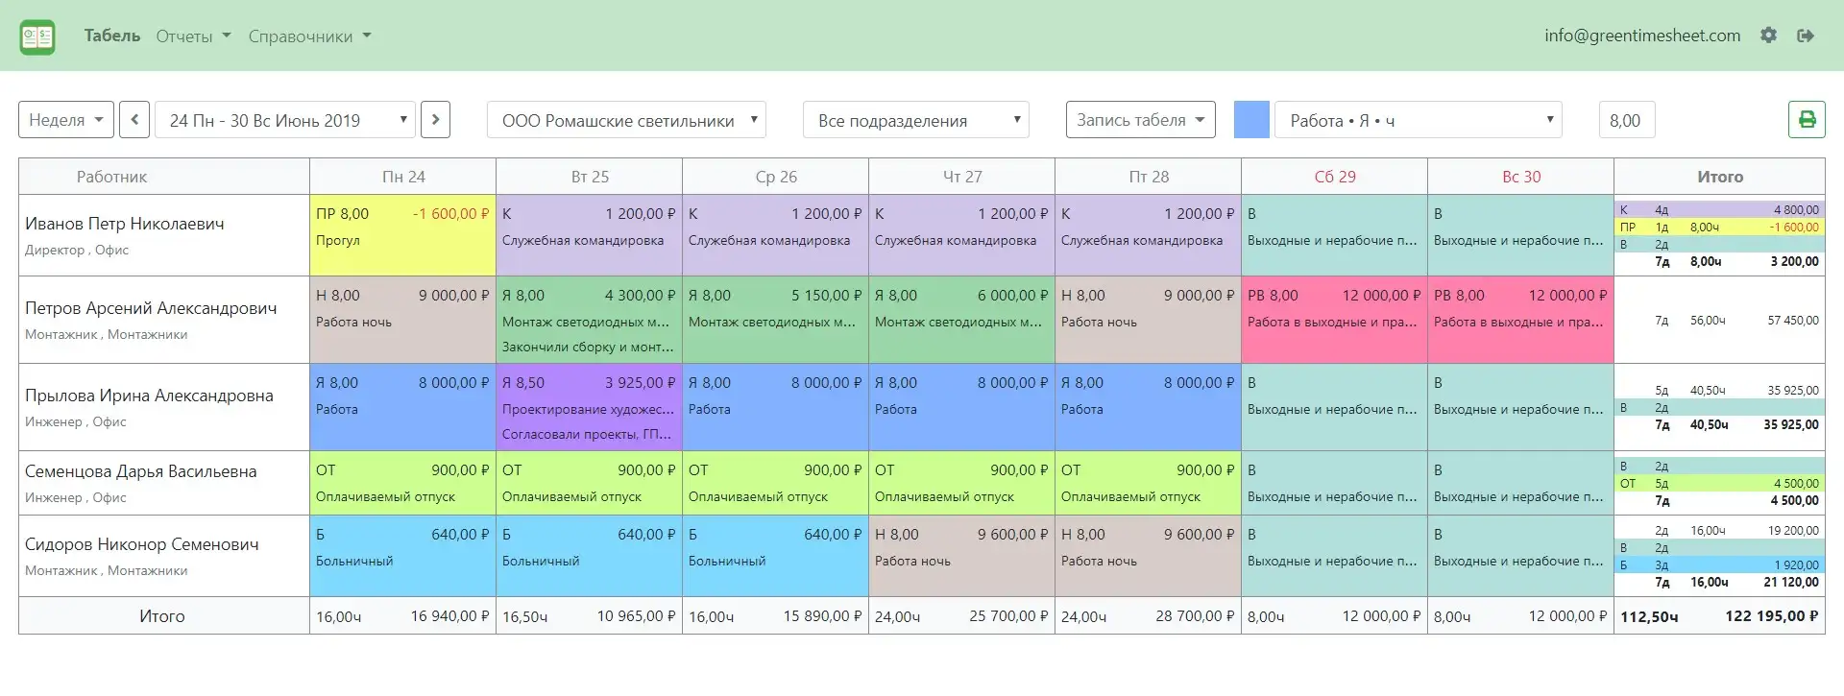Open settings via the gear icon

(x=1768, y=36)
